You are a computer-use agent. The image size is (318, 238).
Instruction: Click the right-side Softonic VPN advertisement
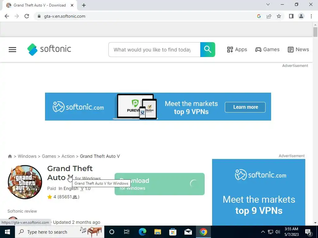coord(259,192)
